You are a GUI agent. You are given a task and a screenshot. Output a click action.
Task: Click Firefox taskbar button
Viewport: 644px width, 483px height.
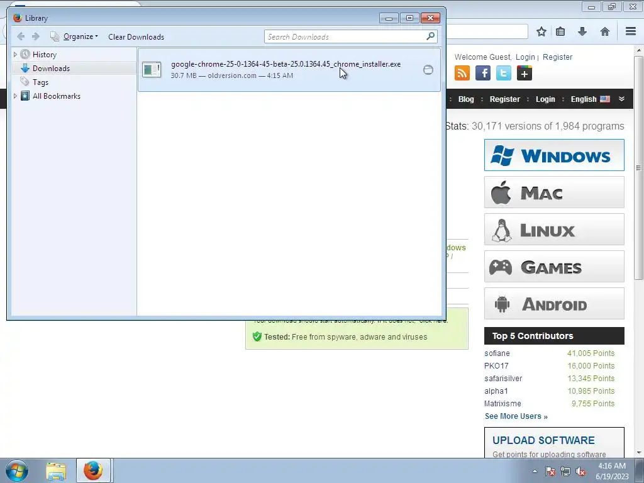point(93,470)
